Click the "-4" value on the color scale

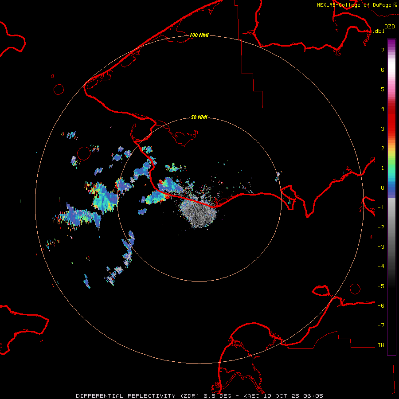[x=381, y=266]
